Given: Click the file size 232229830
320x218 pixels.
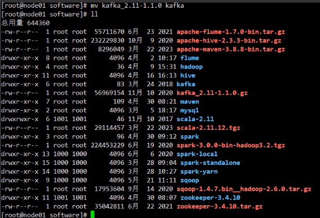Looking at the screenshot, I should click(108, 41).
